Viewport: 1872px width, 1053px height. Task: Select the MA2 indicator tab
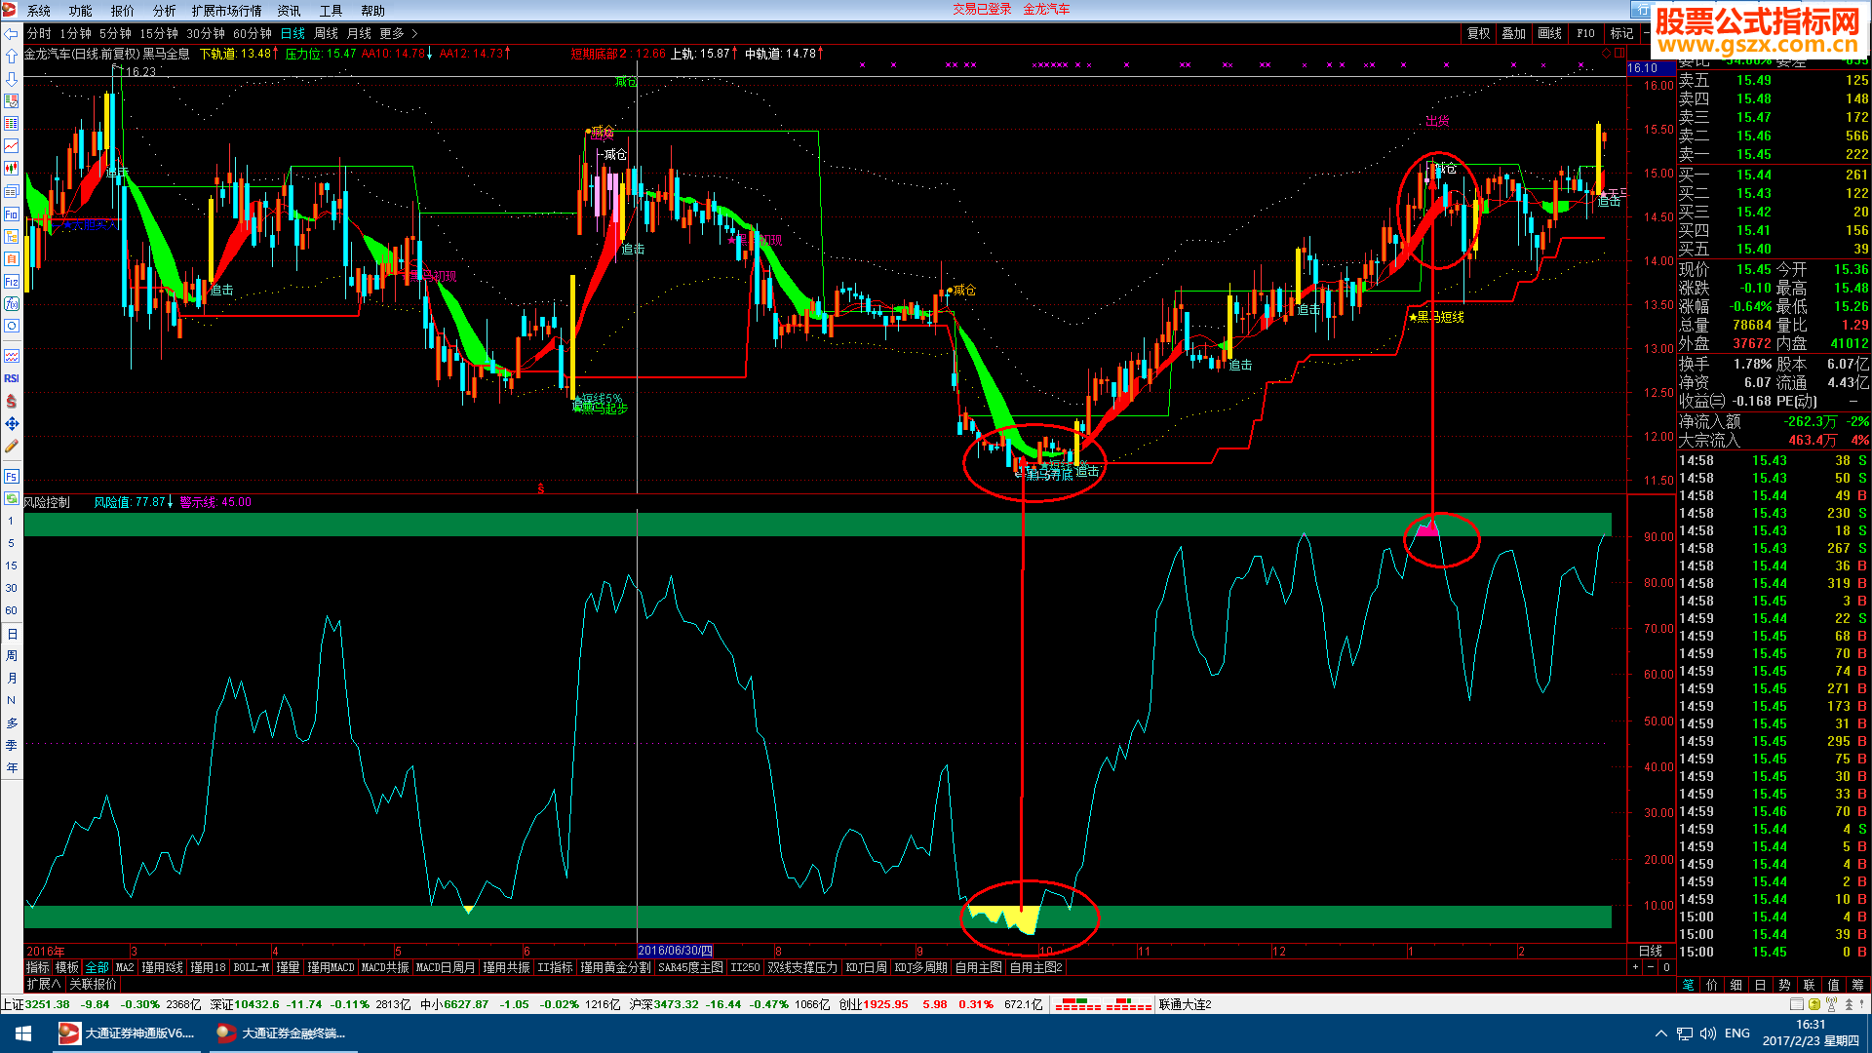(125, 967)
